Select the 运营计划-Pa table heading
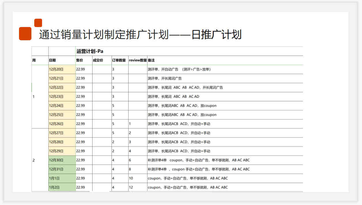 (90, 51)
